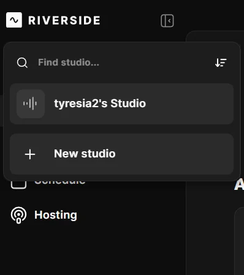Image resolution: width=244 pixels, height=275 pixels.
Task: Open Hosting in the sidebar
Action: [44, 215]
